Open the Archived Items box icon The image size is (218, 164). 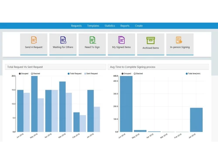point(150,41)
